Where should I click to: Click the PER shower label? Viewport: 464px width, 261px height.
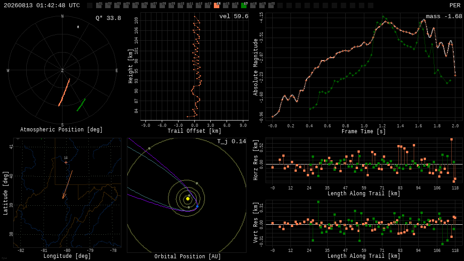(x=455, y=5)
